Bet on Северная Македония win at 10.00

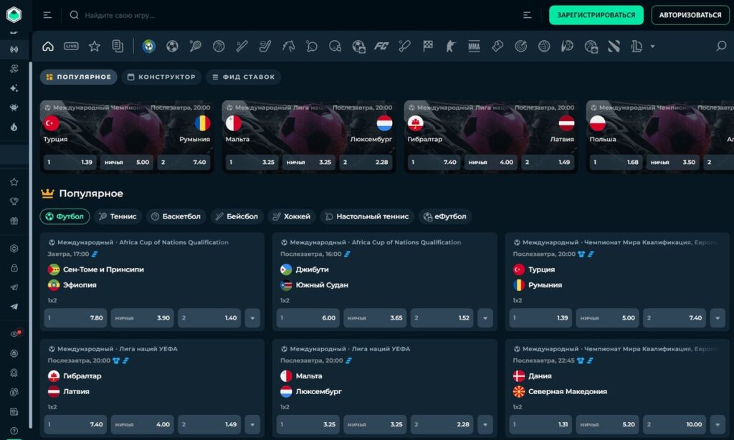pyautogui.click(x=675, y=424)
